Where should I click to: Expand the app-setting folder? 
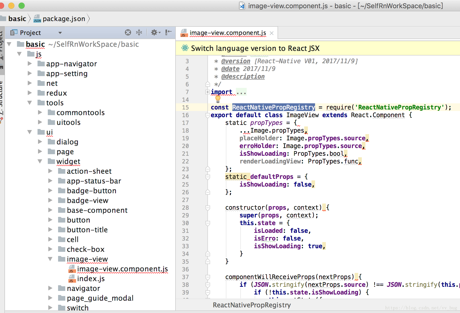[30, 73]
